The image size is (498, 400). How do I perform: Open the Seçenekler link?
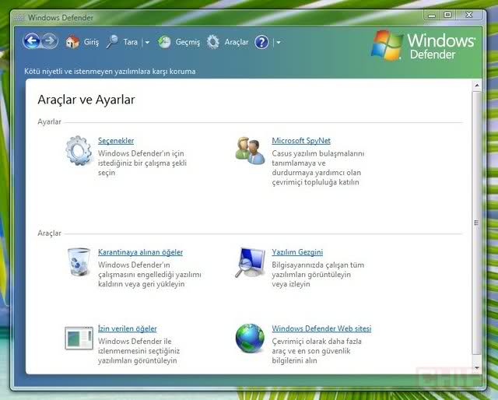point(116,141)
